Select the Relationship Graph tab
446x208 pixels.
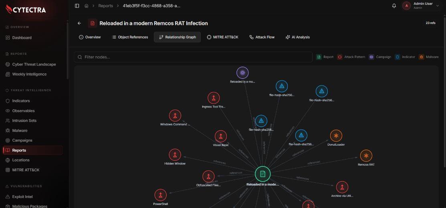(x=177, y=37)
